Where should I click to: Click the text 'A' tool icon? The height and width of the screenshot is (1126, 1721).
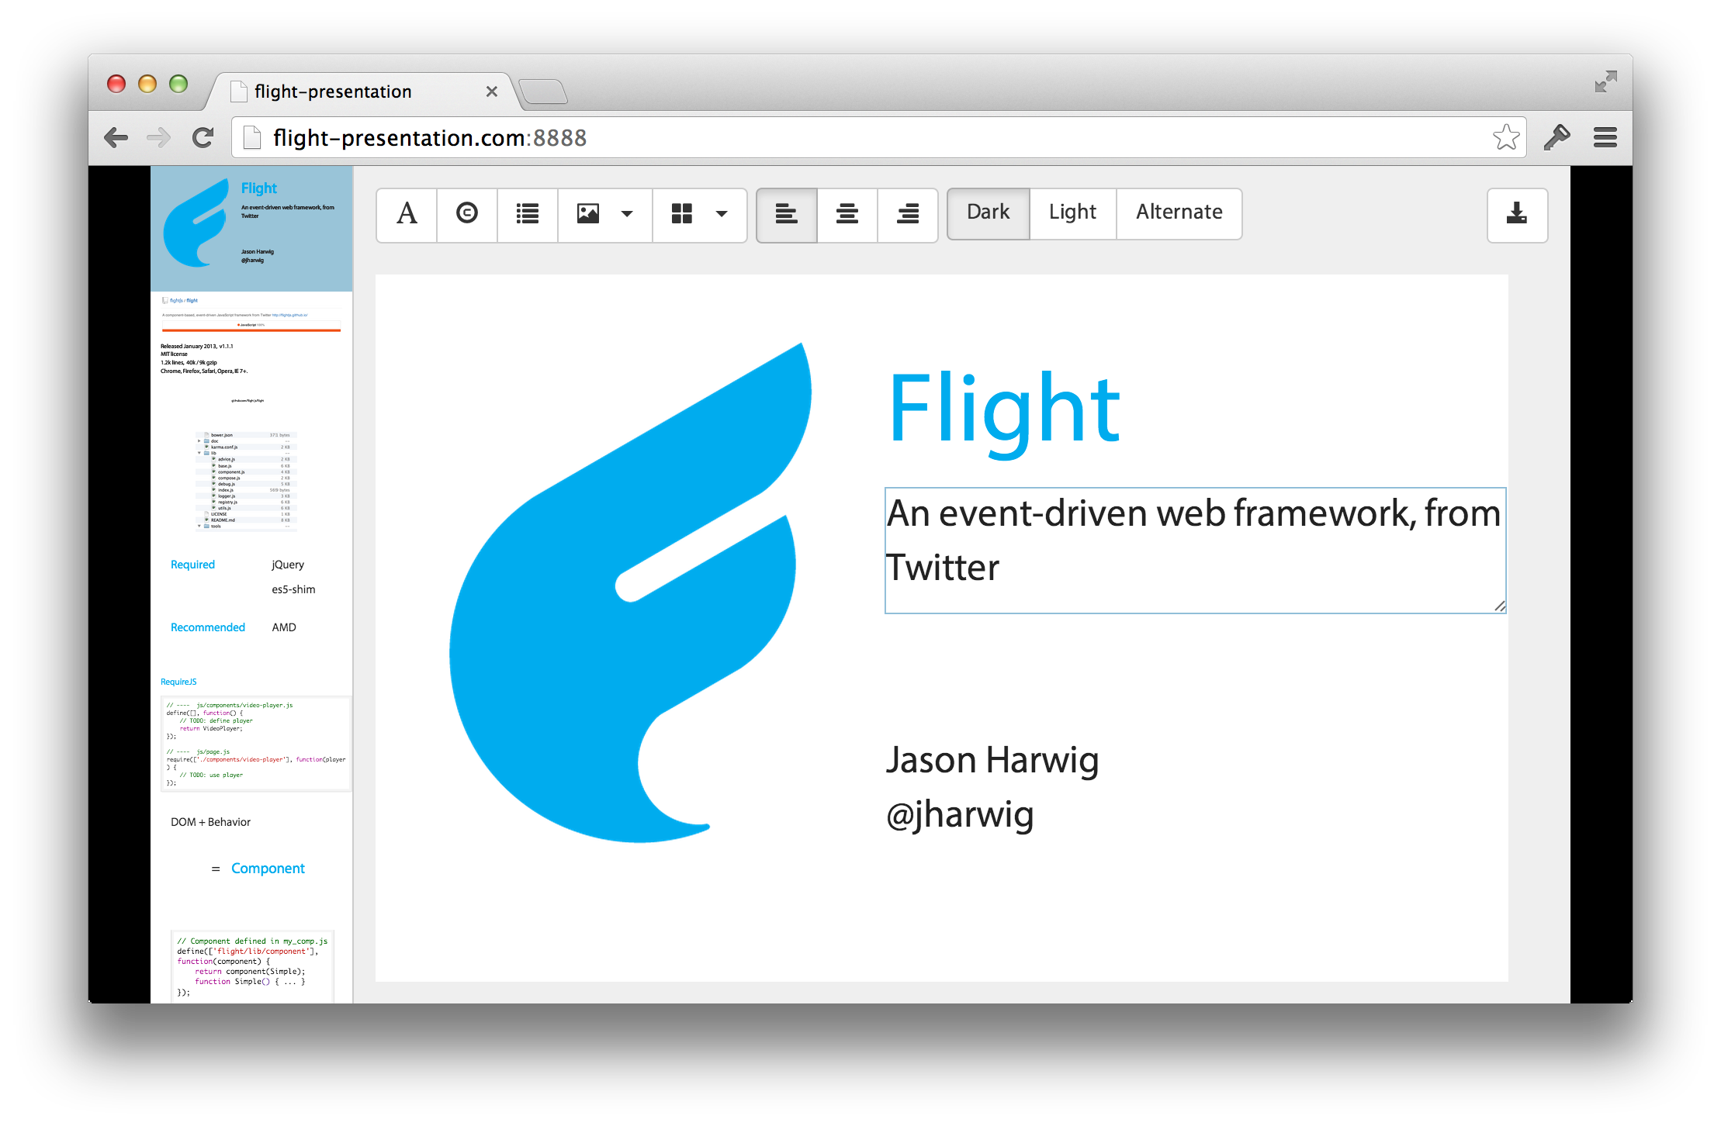coord(407,214)
